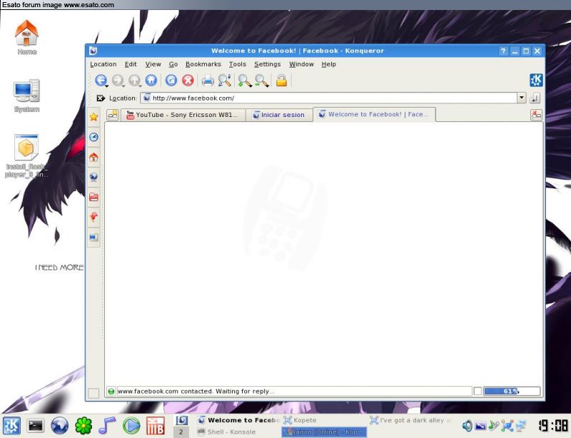Open the Location URL history dropdown
The width and height of the screenshot is (571, 438).
(521, 98)
